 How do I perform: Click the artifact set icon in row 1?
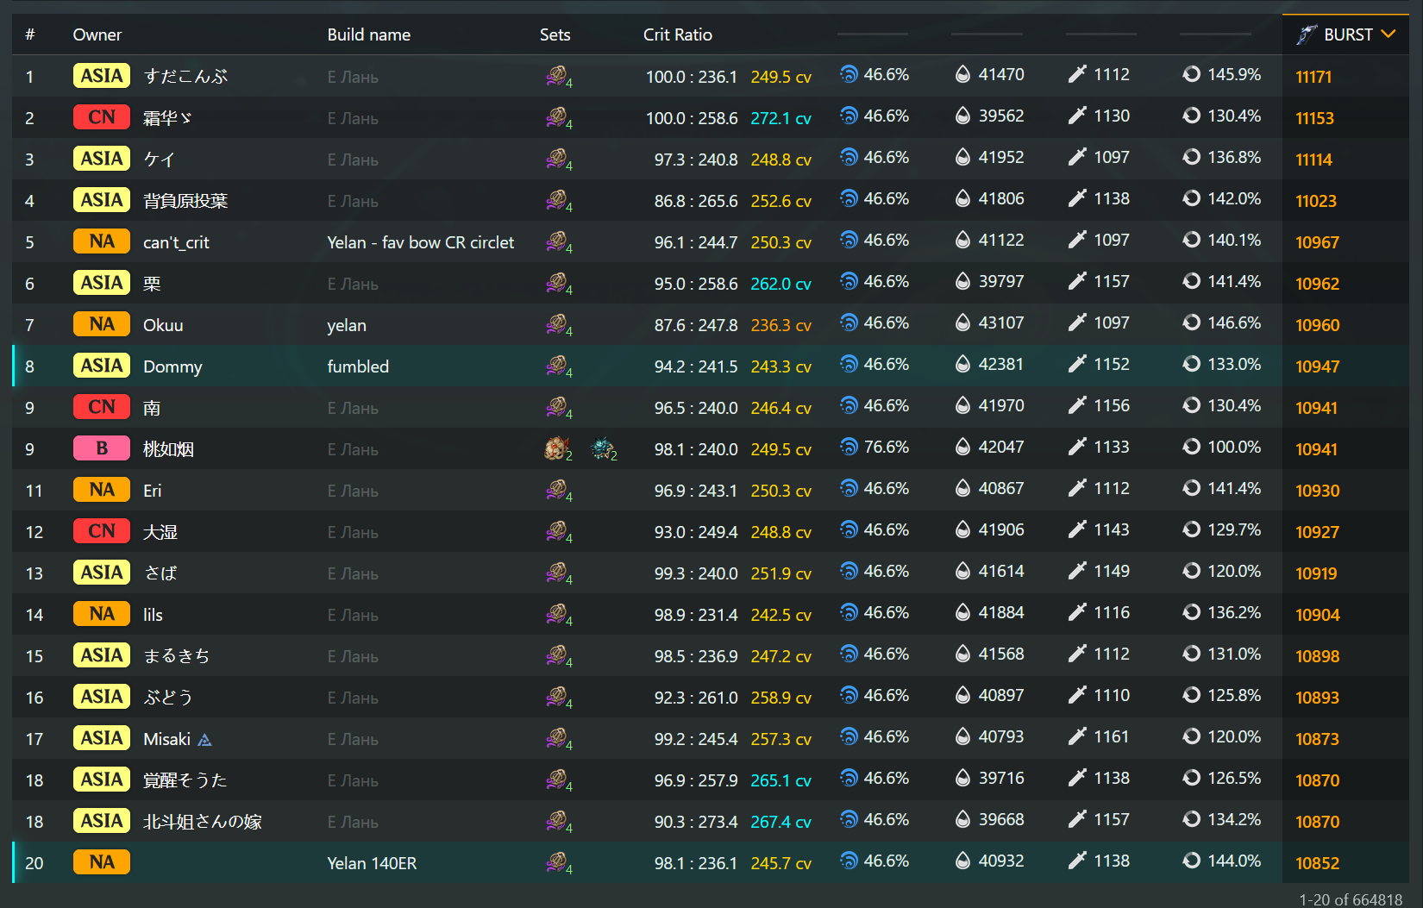coord(557,76)
